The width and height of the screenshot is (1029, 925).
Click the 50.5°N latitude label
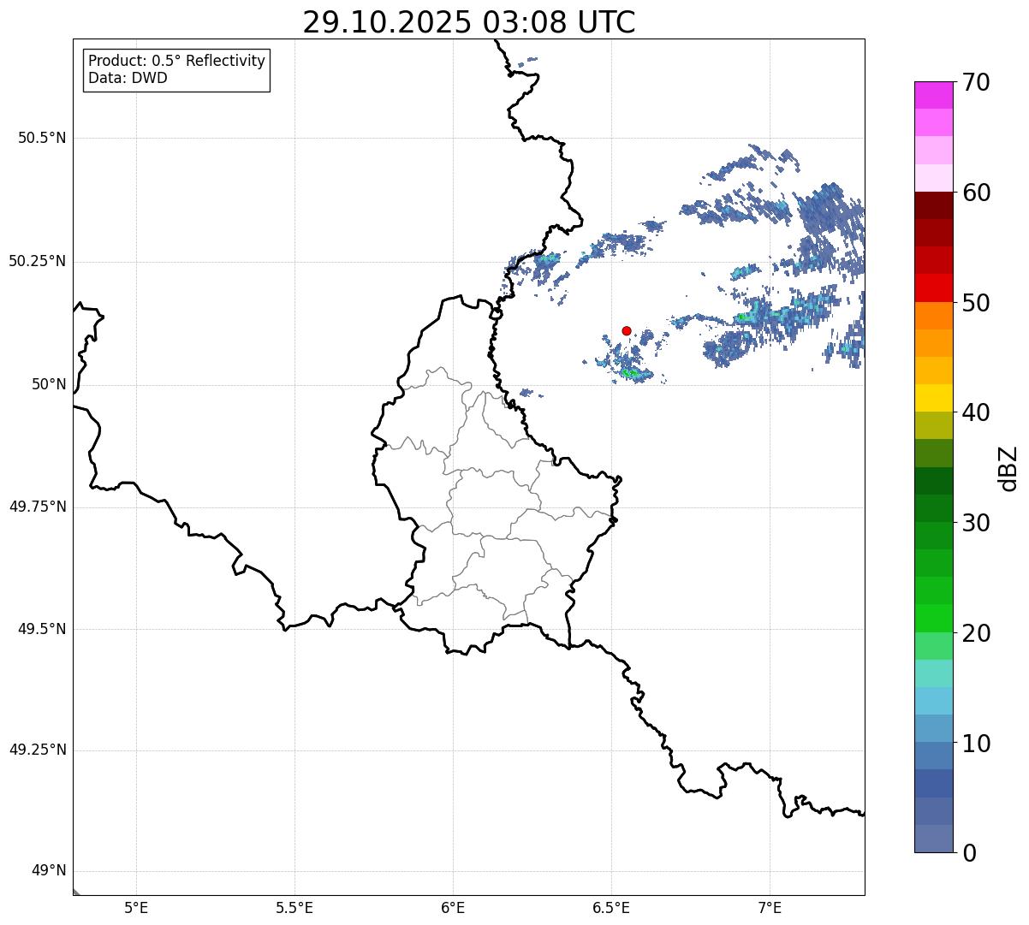tap(42, 139)
